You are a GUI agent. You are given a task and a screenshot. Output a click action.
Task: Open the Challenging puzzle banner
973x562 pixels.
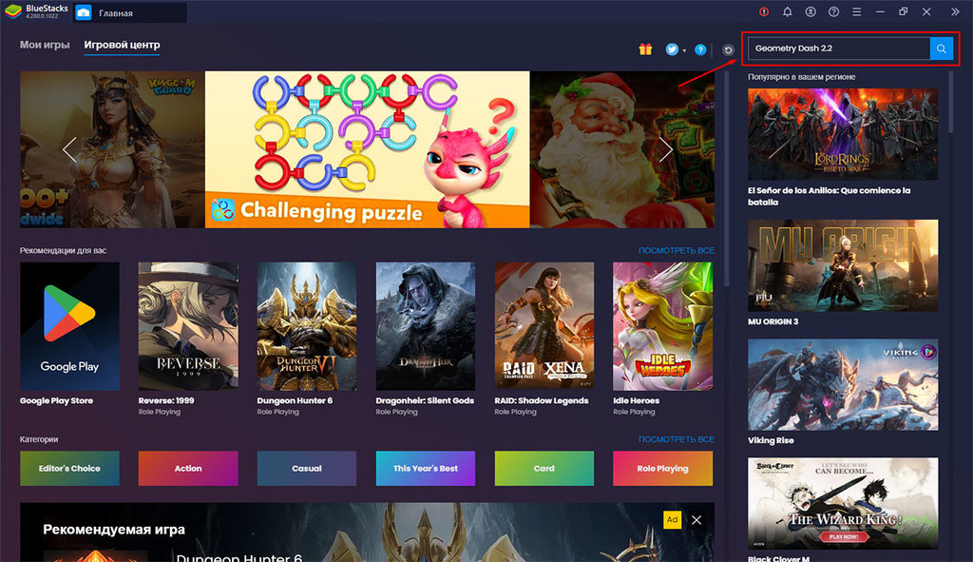click(x=368, y=149)
